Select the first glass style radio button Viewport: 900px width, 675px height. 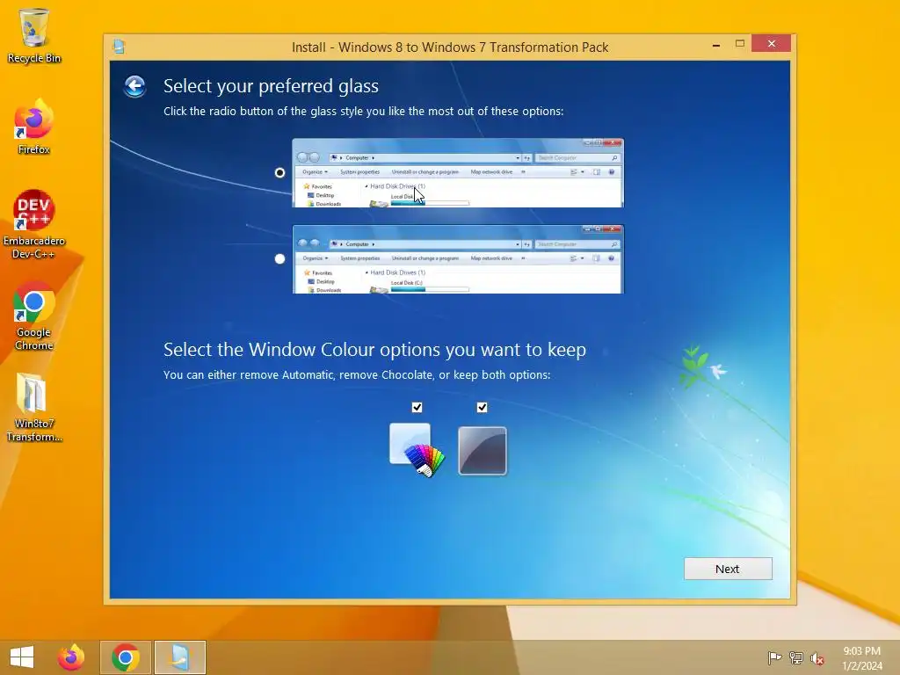coord(279,173)
